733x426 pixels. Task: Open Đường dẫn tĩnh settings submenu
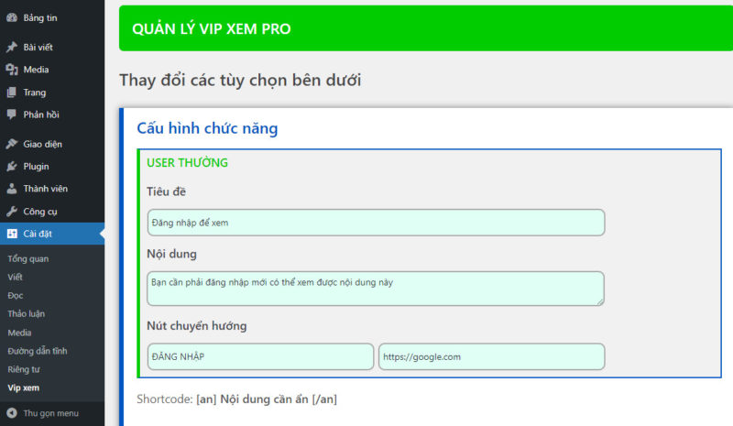point(38,351)
